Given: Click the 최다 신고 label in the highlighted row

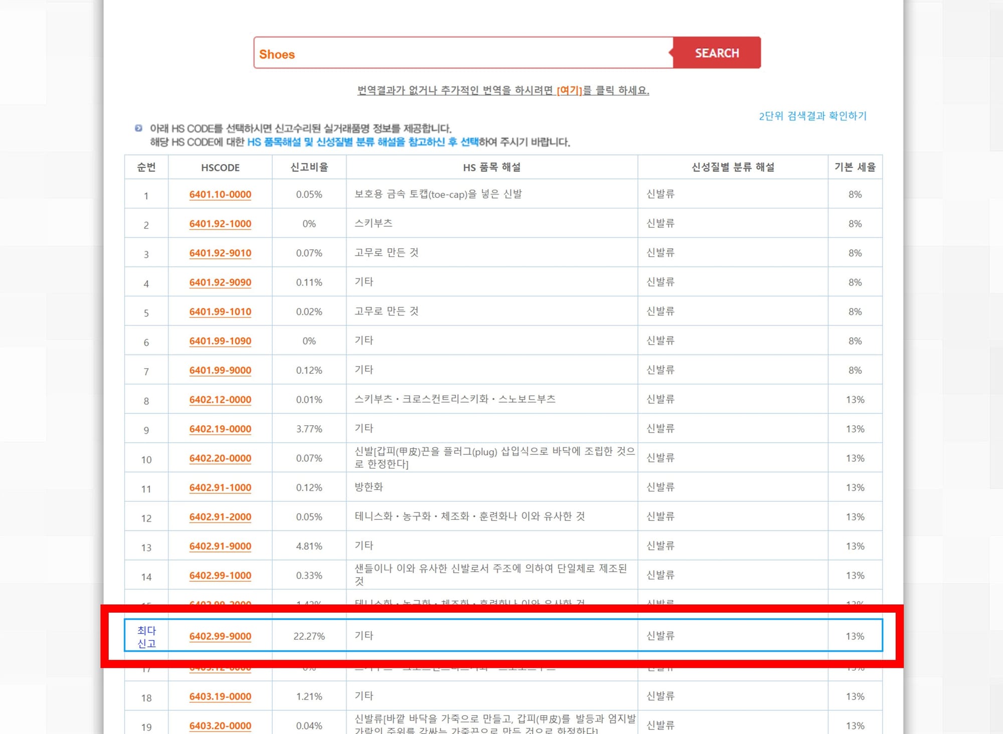Looking at the screenshot, I should (x=147, y=637).
